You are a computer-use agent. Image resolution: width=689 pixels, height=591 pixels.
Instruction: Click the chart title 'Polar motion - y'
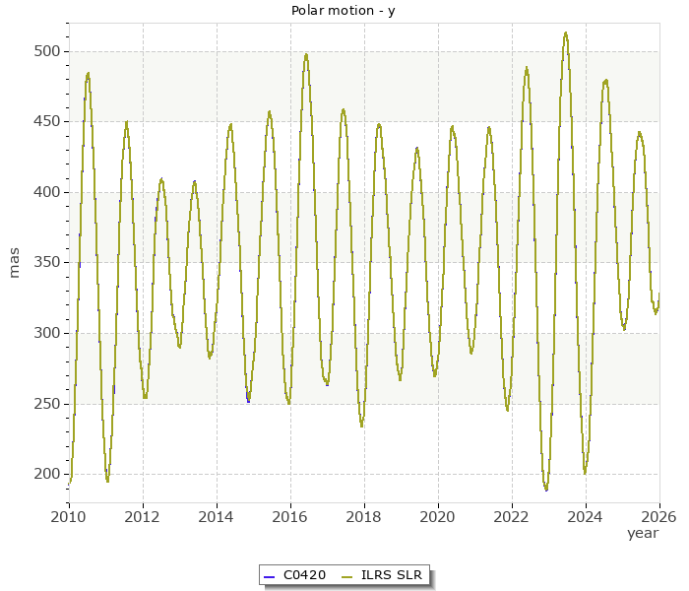[343, 10]
